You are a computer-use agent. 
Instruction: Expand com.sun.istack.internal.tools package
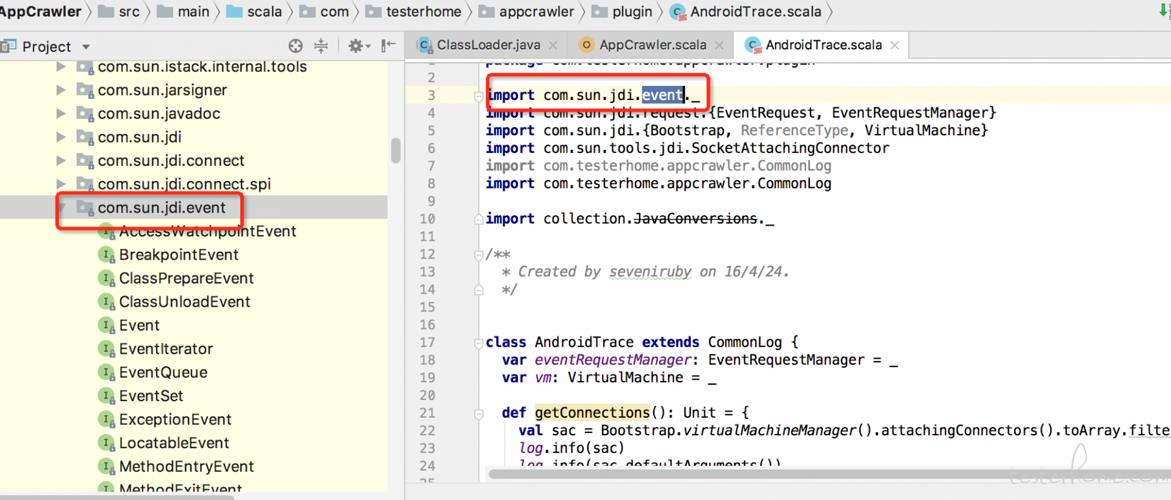pyautogui.click(x=61, y=66)
